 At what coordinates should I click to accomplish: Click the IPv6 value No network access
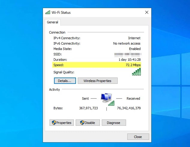click(127, 43)
